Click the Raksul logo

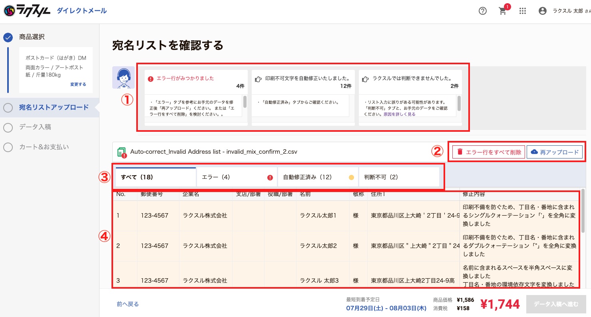click(27, 11)
